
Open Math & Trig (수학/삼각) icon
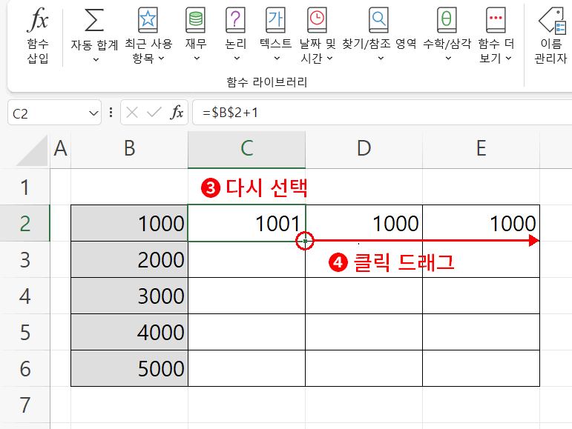[x=447, y=20]
